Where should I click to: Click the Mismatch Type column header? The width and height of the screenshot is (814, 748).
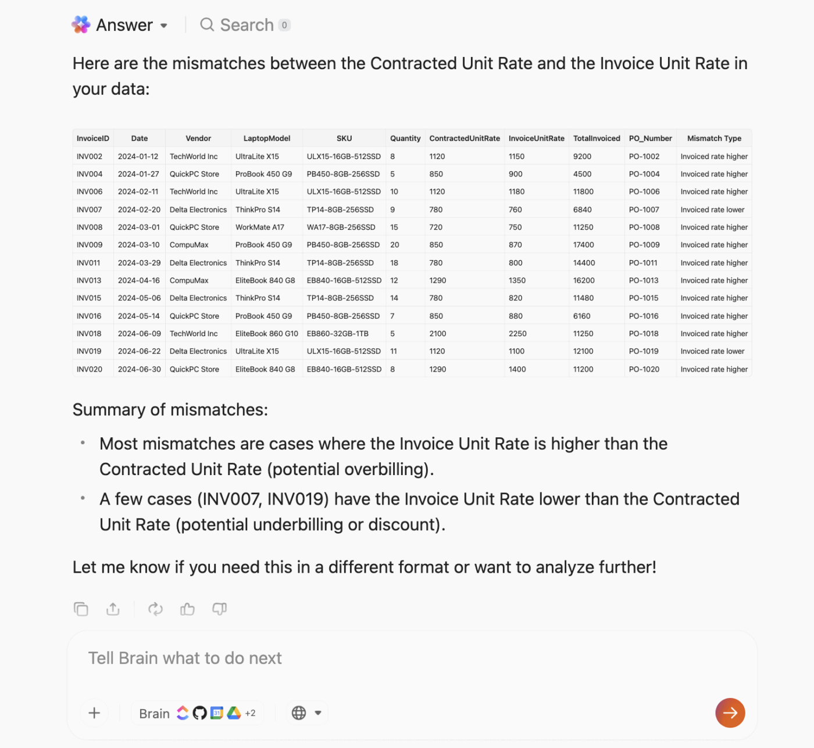(x=713, y=138)
